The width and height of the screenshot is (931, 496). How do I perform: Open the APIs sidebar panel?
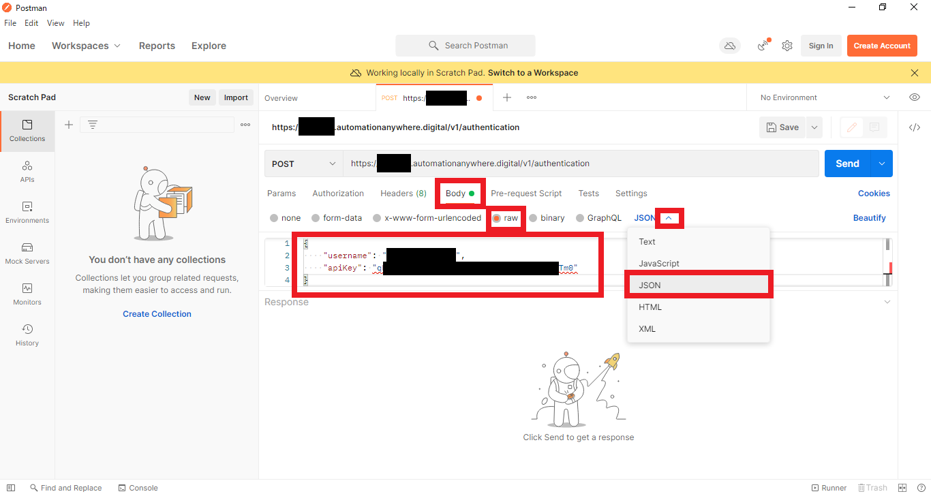(x=27, y=172)
